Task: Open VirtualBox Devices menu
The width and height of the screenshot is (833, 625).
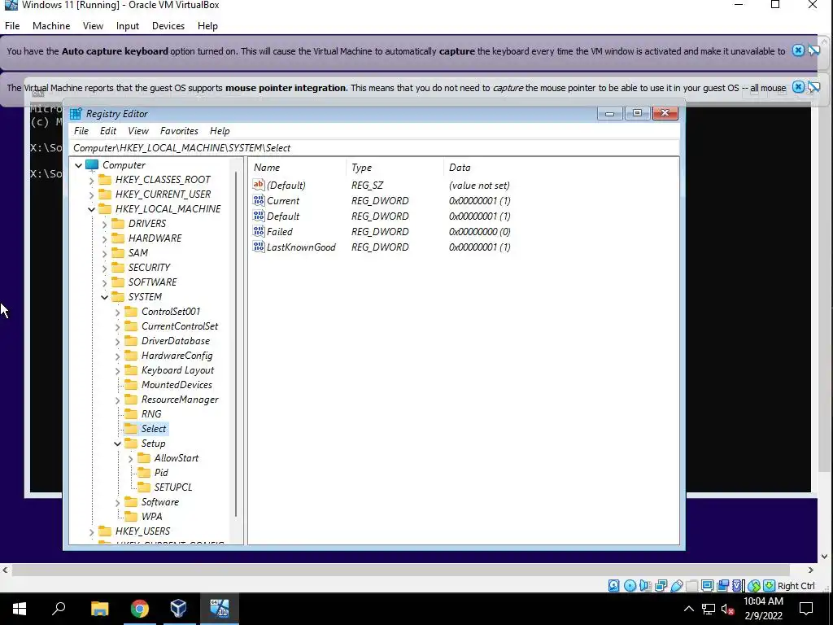Action: 168,25
